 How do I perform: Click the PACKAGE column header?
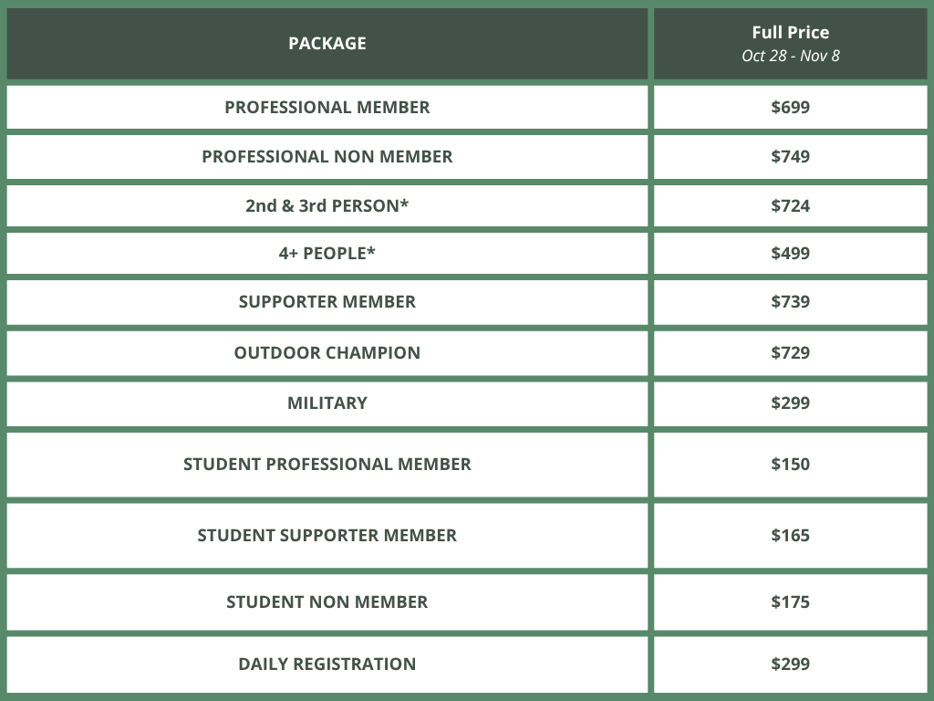(327, 43)
